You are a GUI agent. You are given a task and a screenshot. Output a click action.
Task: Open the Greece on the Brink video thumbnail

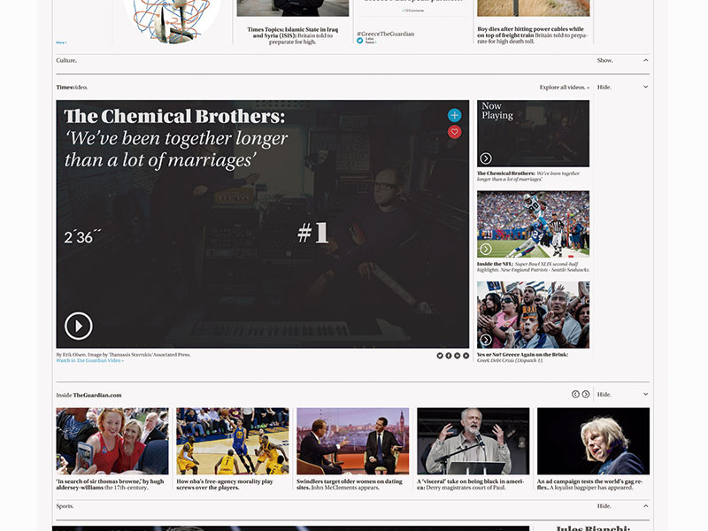click(534, 315)
